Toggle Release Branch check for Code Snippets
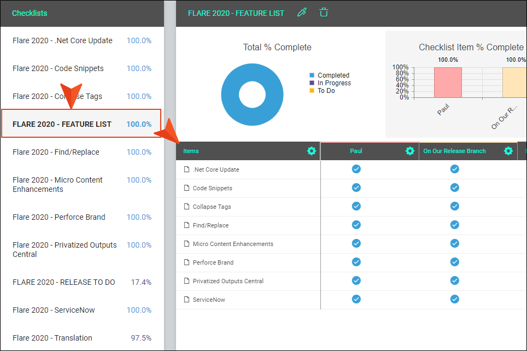 coord(455,188)
